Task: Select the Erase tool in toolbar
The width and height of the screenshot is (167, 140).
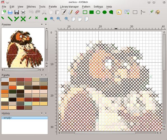Action: point(77,12)
